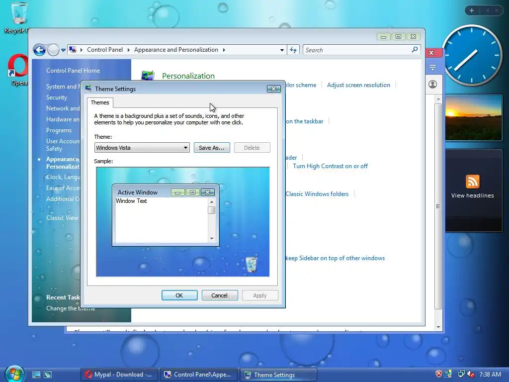Click the Control Panel address bar icon

(73, 50)
